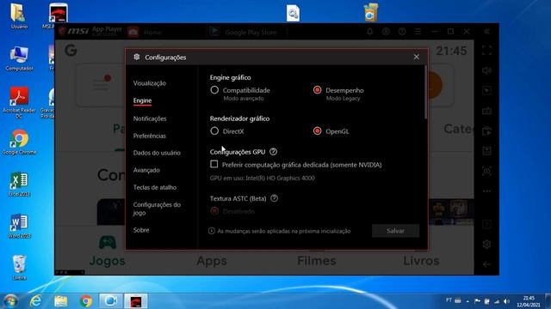Open more options dots in sidebar
This screenshot has width=551, height=309.
pyautogui.click(x=486, y=191)
